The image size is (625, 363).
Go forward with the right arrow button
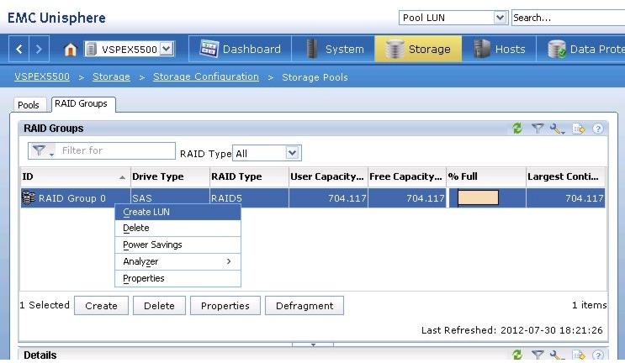click(39, 49)
